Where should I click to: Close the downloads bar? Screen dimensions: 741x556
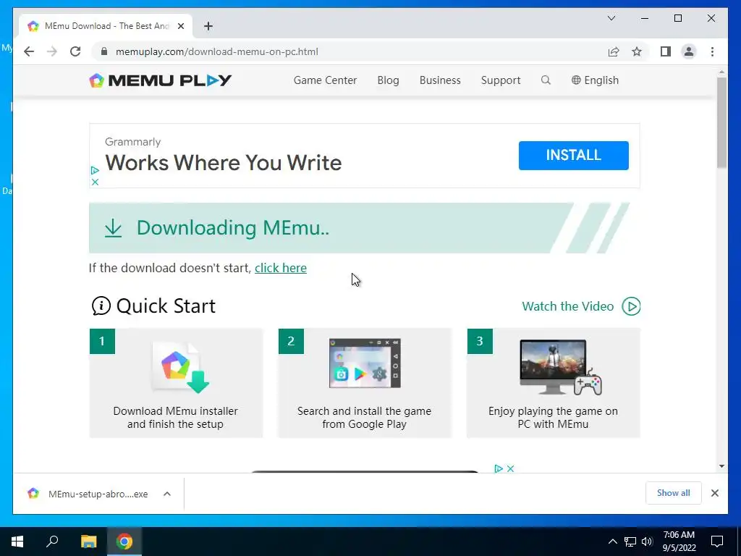point(714,493)
